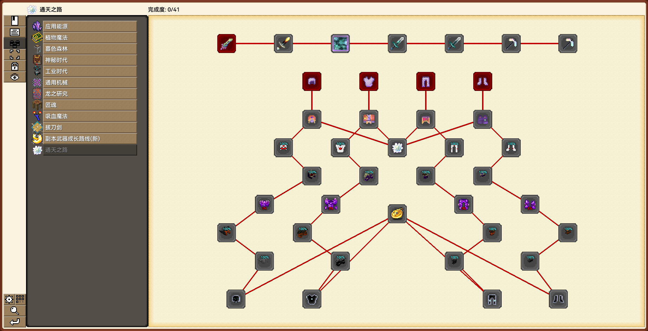Open the golden compass quest node
Screen dimensions: 648x331
397,213
